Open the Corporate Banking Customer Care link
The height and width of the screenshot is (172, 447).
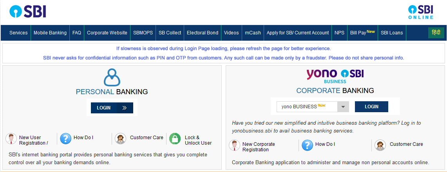click(407, 144)
